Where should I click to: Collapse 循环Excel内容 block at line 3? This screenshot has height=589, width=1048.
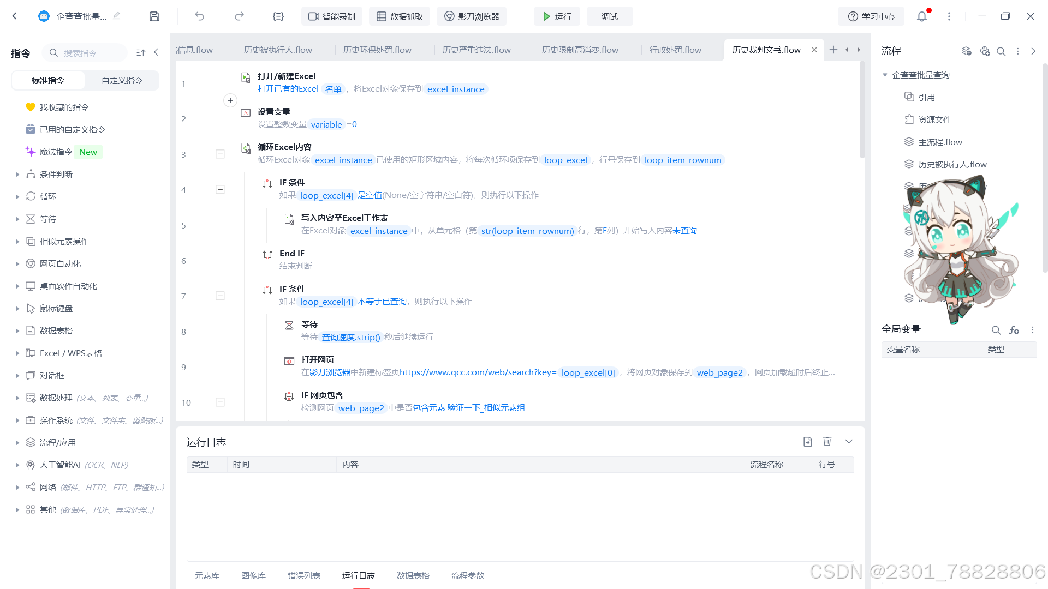click(x=220, y=154)
